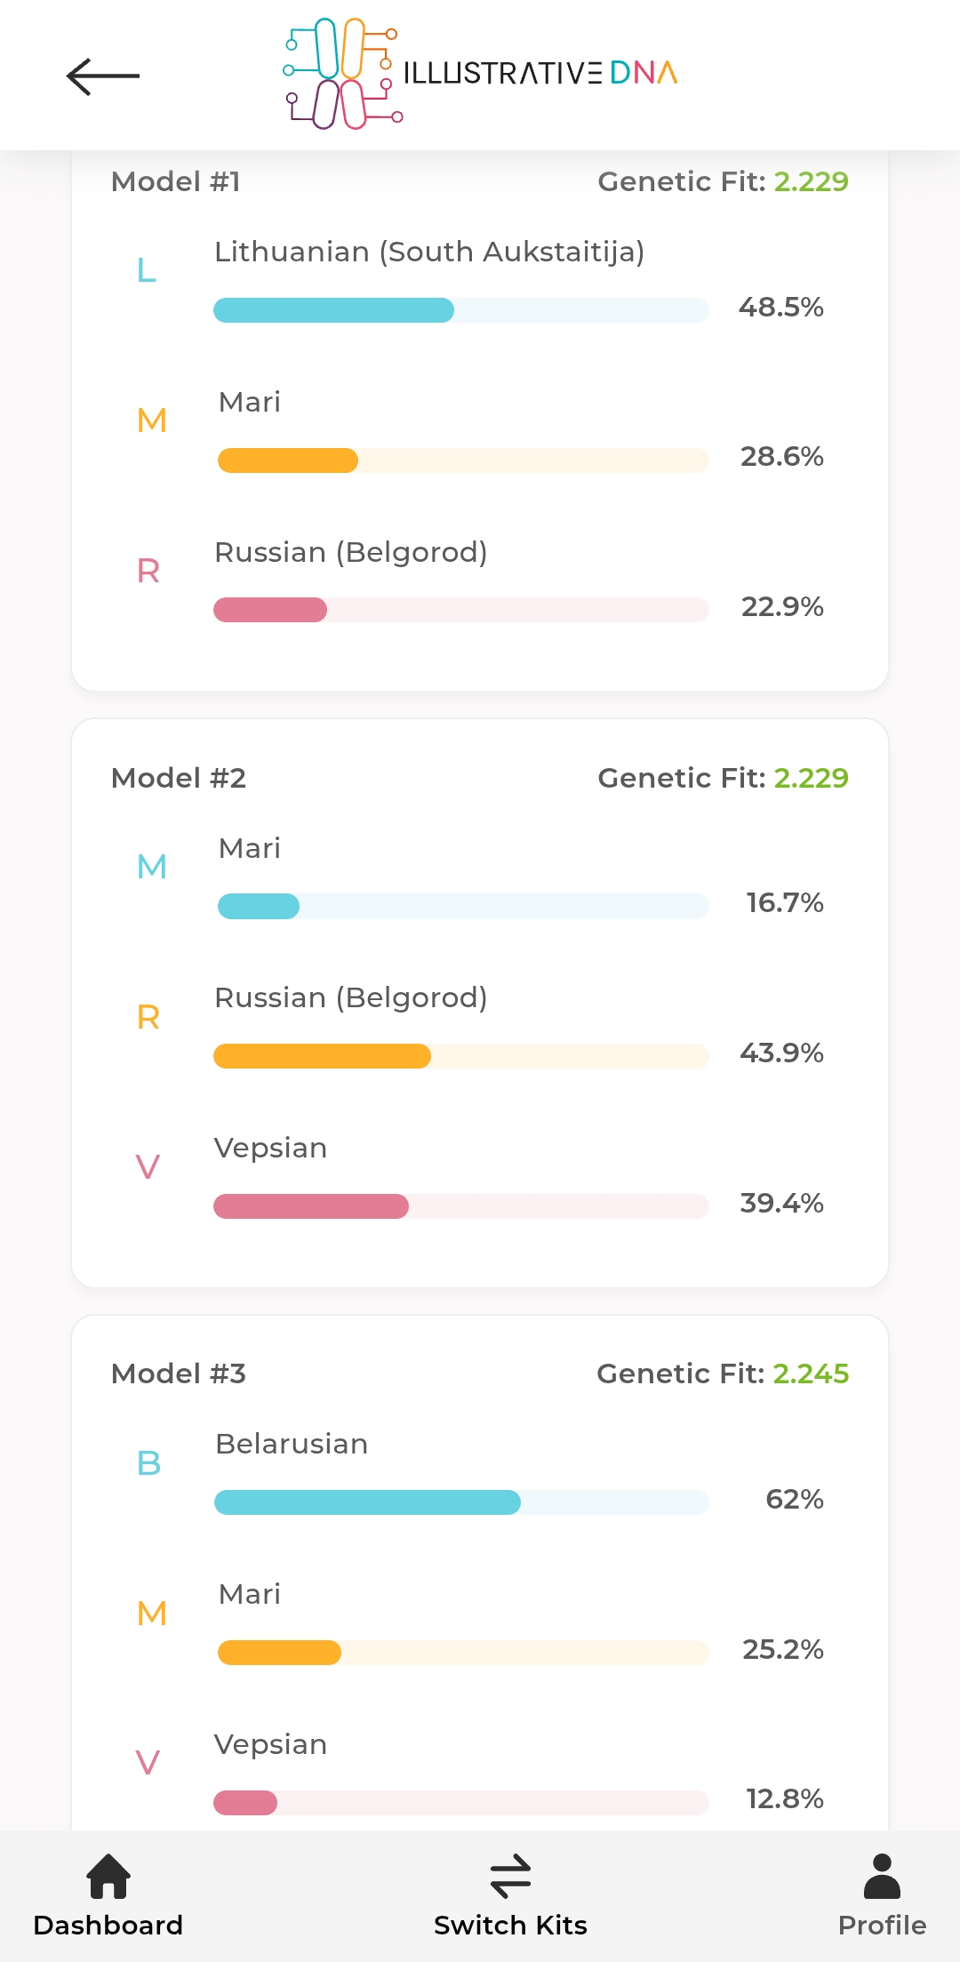Tap the pink V icon in Model #2
The image size is (960, 1962).
pos(148,1167)
